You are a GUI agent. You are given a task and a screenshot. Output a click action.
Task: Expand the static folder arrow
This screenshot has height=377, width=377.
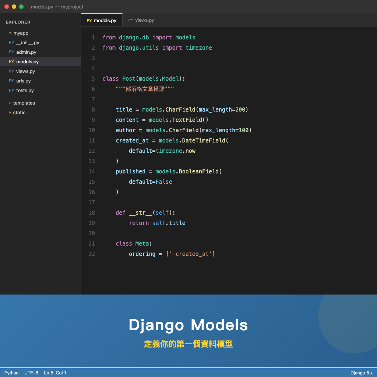coord(10,113)
